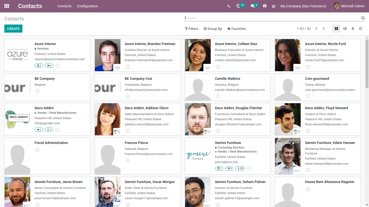
Task: Click Azure Interior sales cart badge showing 3
Action: (x=49, y=65)
